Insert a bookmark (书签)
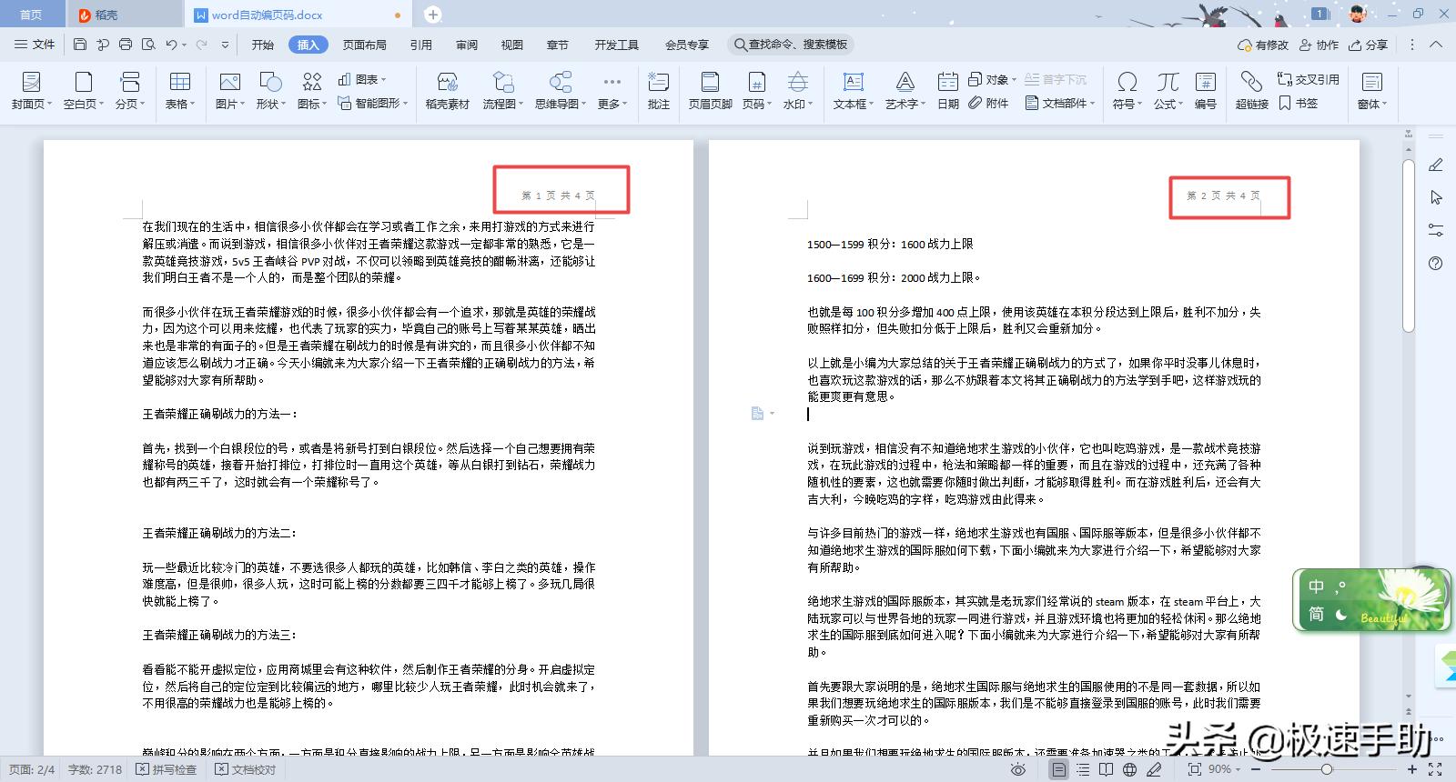1456x782 pixels. tap(1298, 104)
